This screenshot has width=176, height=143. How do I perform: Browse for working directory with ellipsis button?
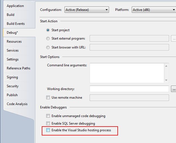[x=173, y=89]
